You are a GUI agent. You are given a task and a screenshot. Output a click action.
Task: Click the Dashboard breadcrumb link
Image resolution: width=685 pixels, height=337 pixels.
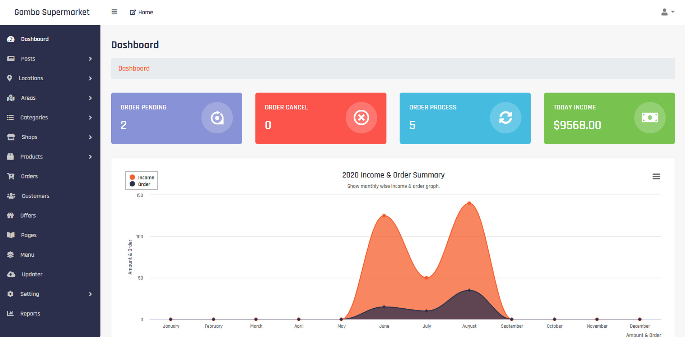click(134, 68)
